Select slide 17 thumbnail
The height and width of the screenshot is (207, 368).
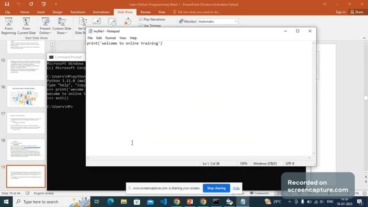pos(26,123)
